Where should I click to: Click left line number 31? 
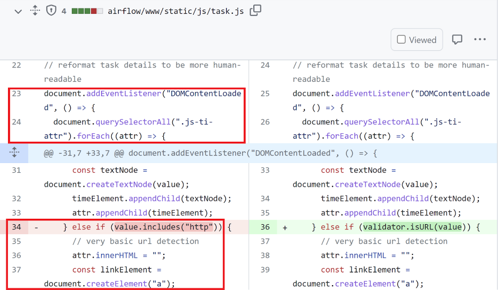click(16, 170)
